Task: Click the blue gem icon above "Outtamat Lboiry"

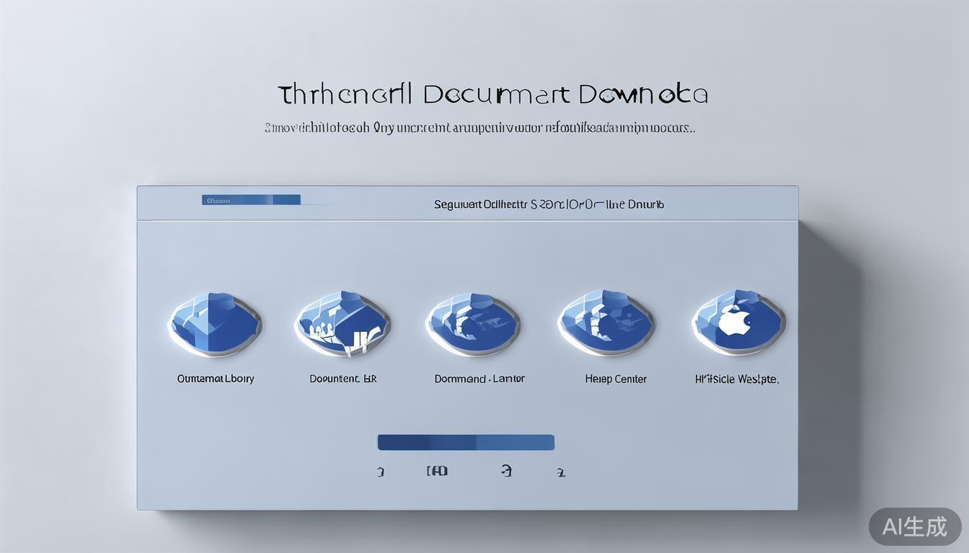Action: click(215, 325)
